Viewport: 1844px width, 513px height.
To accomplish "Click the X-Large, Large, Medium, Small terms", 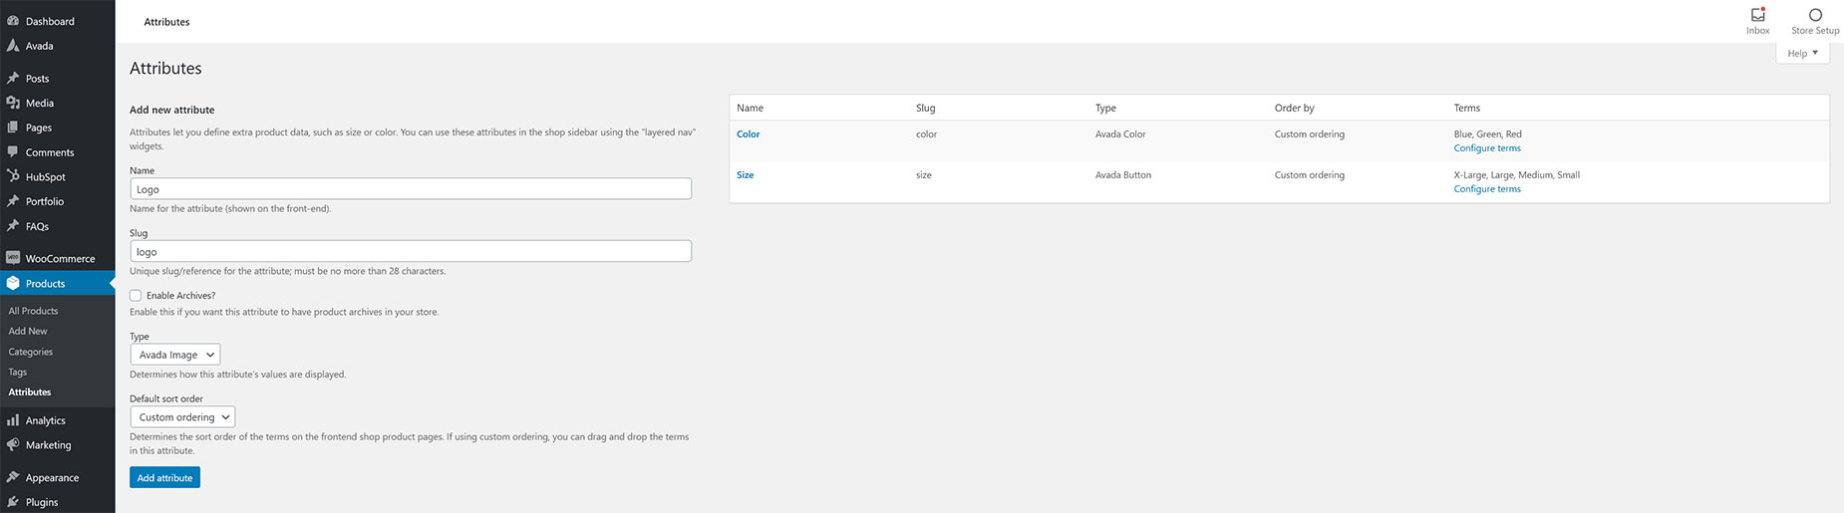I will 1516,174.
